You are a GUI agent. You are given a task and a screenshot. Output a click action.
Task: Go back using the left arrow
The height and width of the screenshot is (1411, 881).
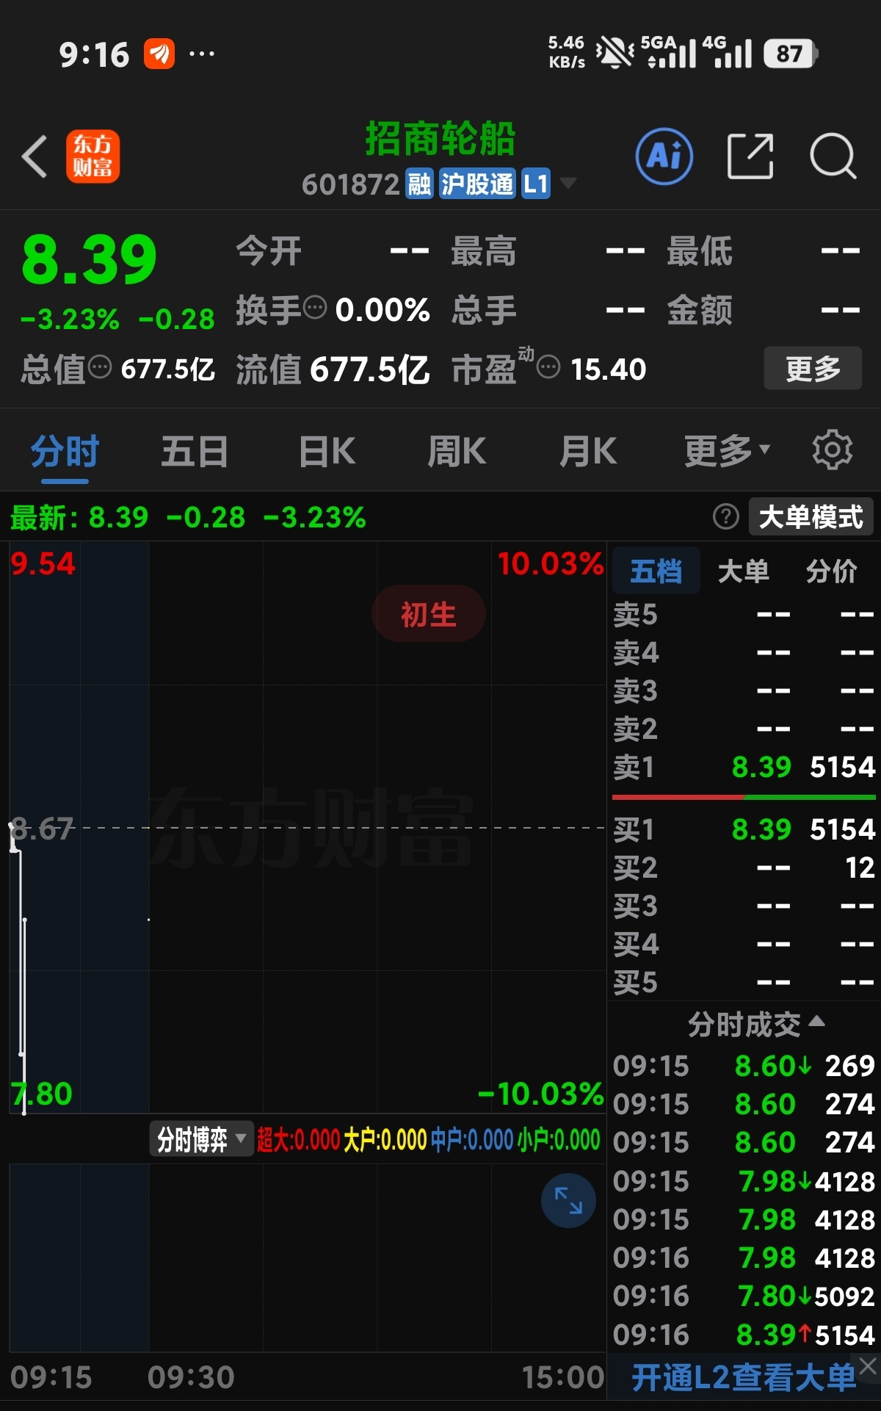[x=35, y=156]
